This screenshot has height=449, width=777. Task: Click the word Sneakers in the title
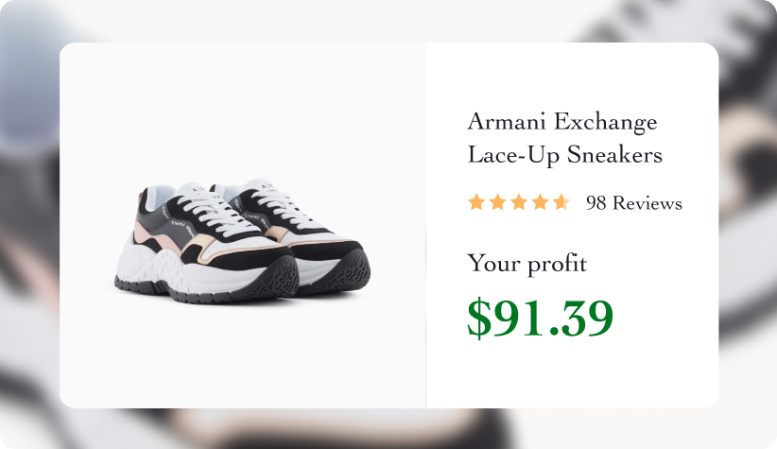tap(616, 155)
